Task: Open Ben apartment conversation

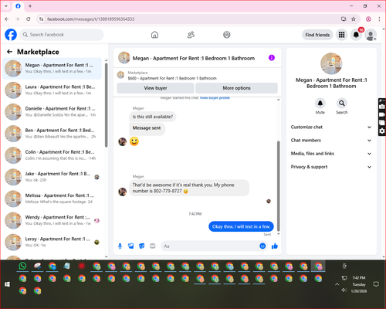Action: (52, 134)
